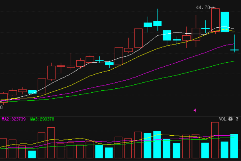
Task: Select the MA3:290378 volume average label
Action: (42, 119)
